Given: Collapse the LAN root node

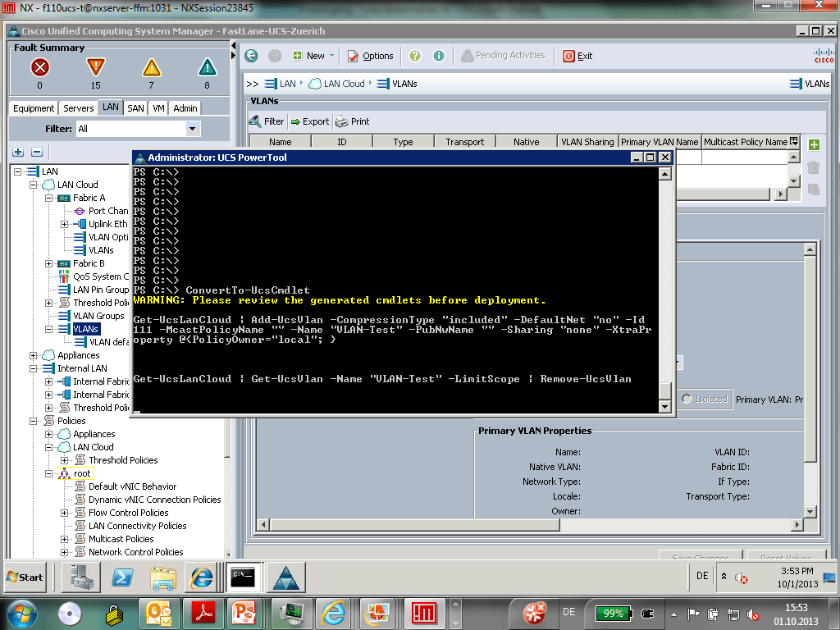Looking at the screenshot, I should (18, 171).
